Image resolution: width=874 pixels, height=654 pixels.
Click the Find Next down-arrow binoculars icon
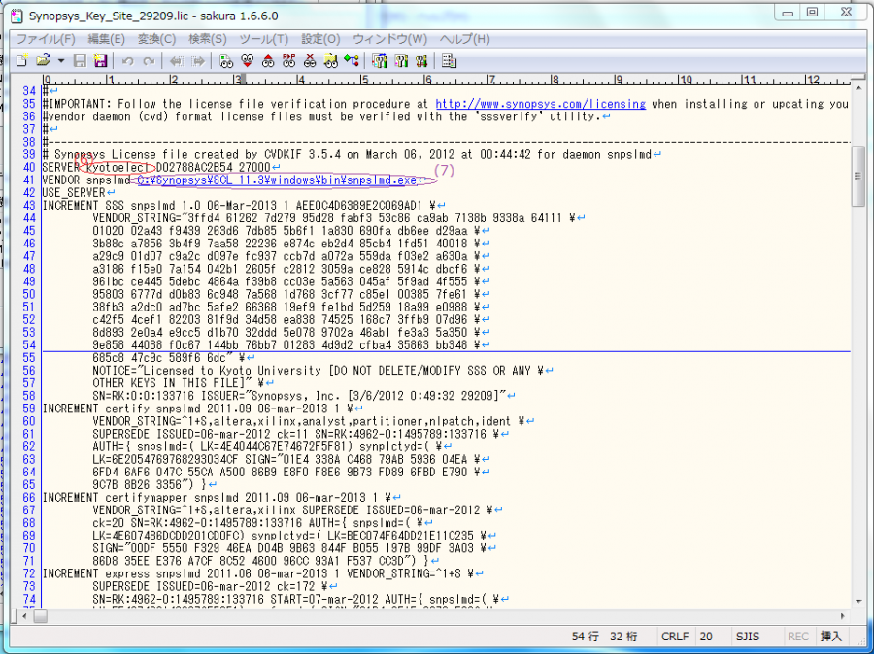(x=247, y=60)
